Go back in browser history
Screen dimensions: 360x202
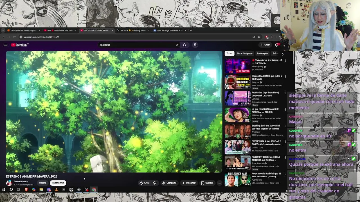tap(3, 37)
